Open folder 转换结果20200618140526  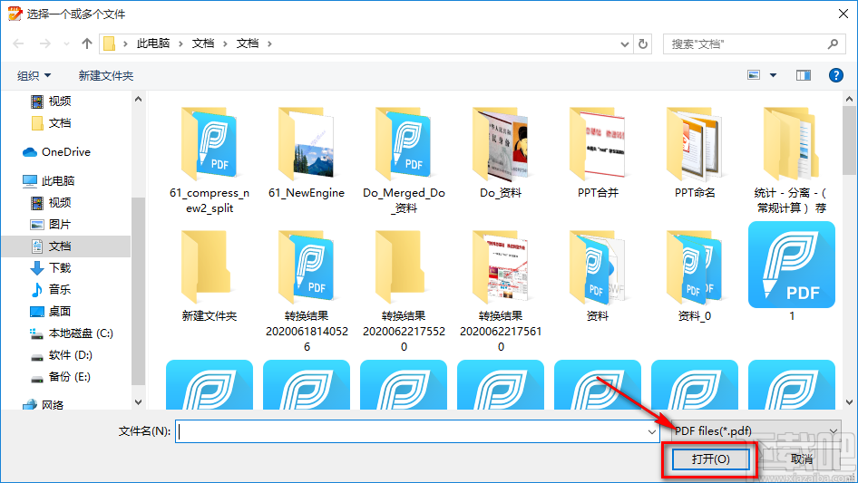[307, 292]
